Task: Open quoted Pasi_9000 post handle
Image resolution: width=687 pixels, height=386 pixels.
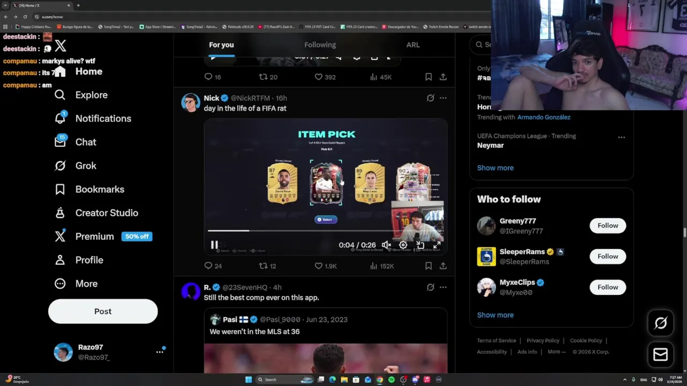Action: click(x=280, y=320)
